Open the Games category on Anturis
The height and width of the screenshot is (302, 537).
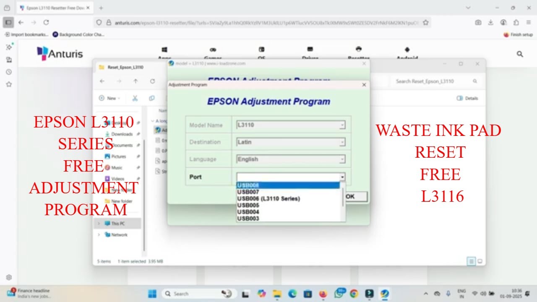tap(213, 53)
